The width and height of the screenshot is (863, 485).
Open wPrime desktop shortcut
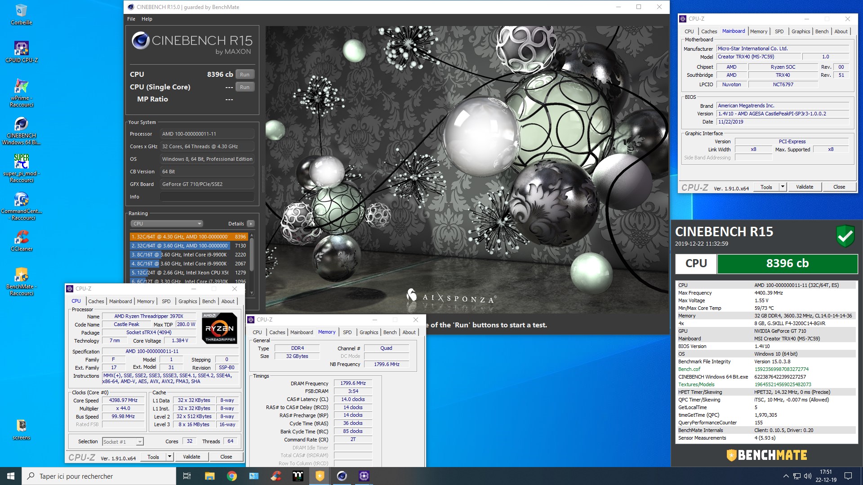(x=21, y=93)
